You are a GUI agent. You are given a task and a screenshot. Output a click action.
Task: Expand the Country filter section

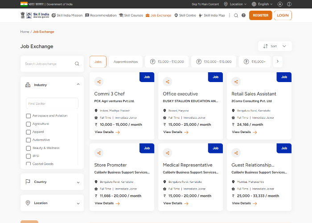[x=78, y=182]
